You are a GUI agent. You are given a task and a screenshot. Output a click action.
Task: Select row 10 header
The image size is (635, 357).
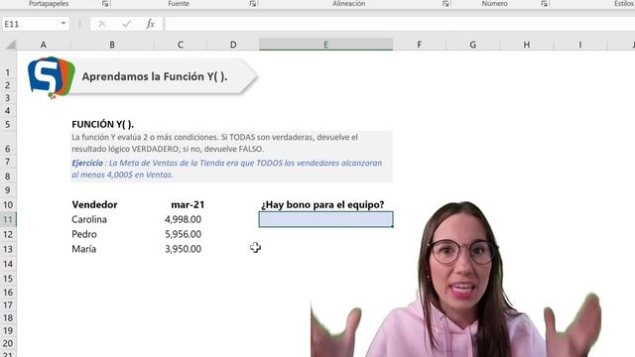pos(8,205)
